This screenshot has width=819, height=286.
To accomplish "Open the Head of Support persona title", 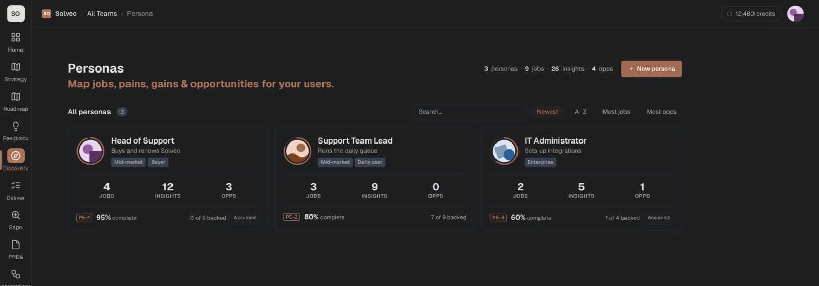I will (x=142, y=141).
